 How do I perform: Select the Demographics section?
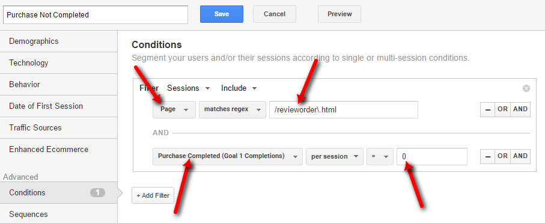pos(59,41)
